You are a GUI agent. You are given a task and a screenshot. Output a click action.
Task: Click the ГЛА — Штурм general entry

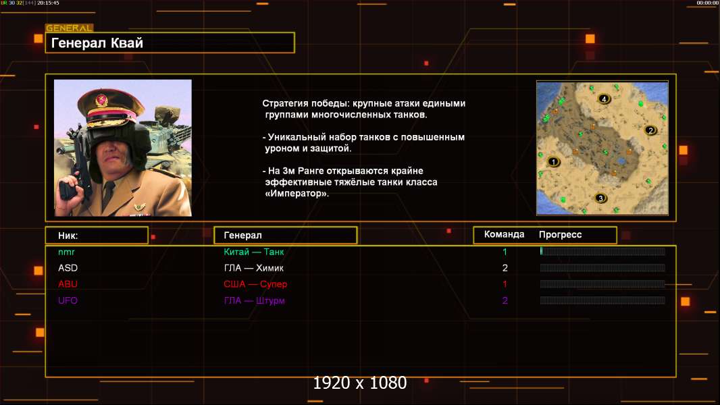[255, 300]
